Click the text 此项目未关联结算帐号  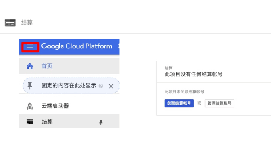184,92
